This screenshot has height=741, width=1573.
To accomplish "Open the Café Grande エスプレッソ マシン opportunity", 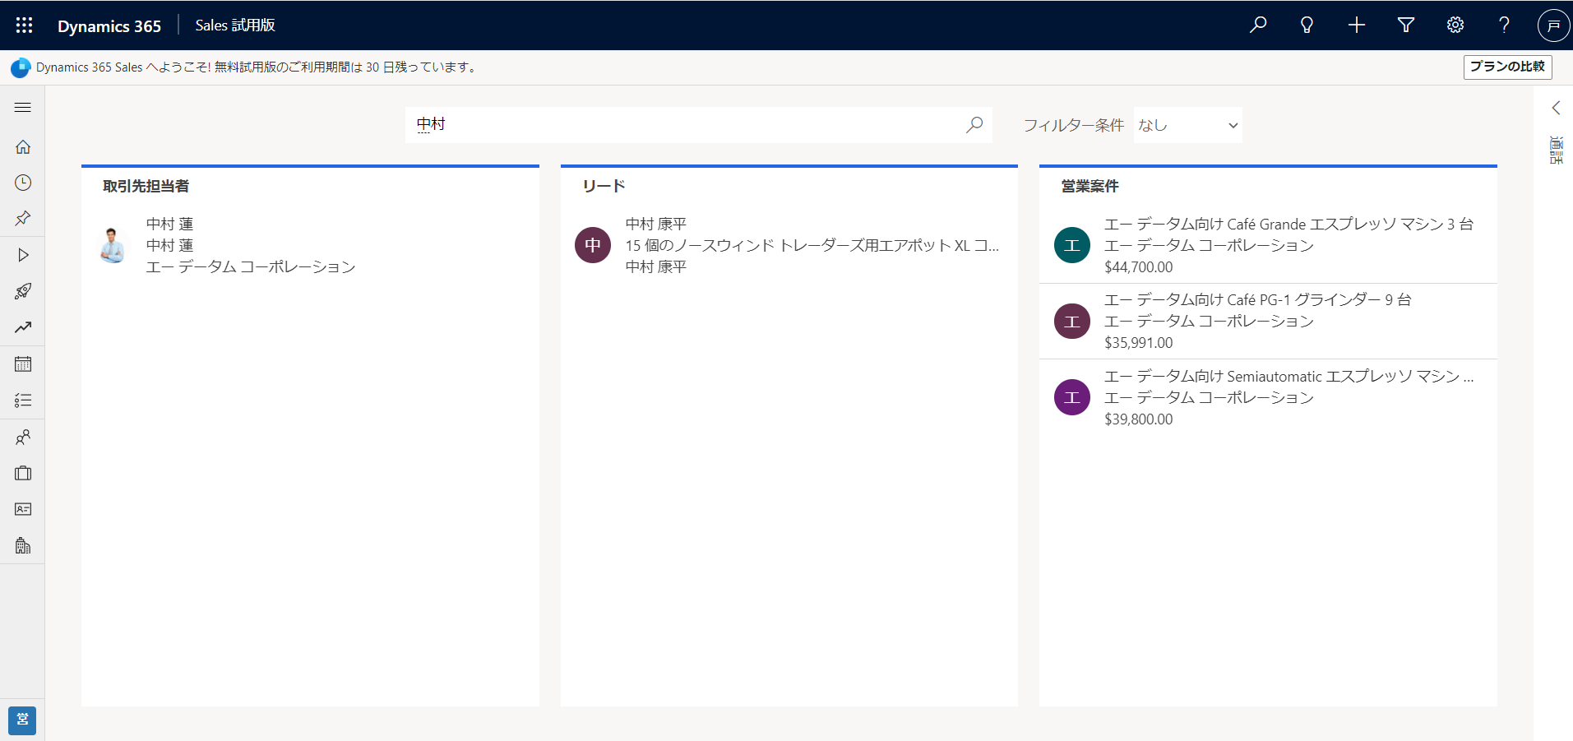I will point(1268,245).
